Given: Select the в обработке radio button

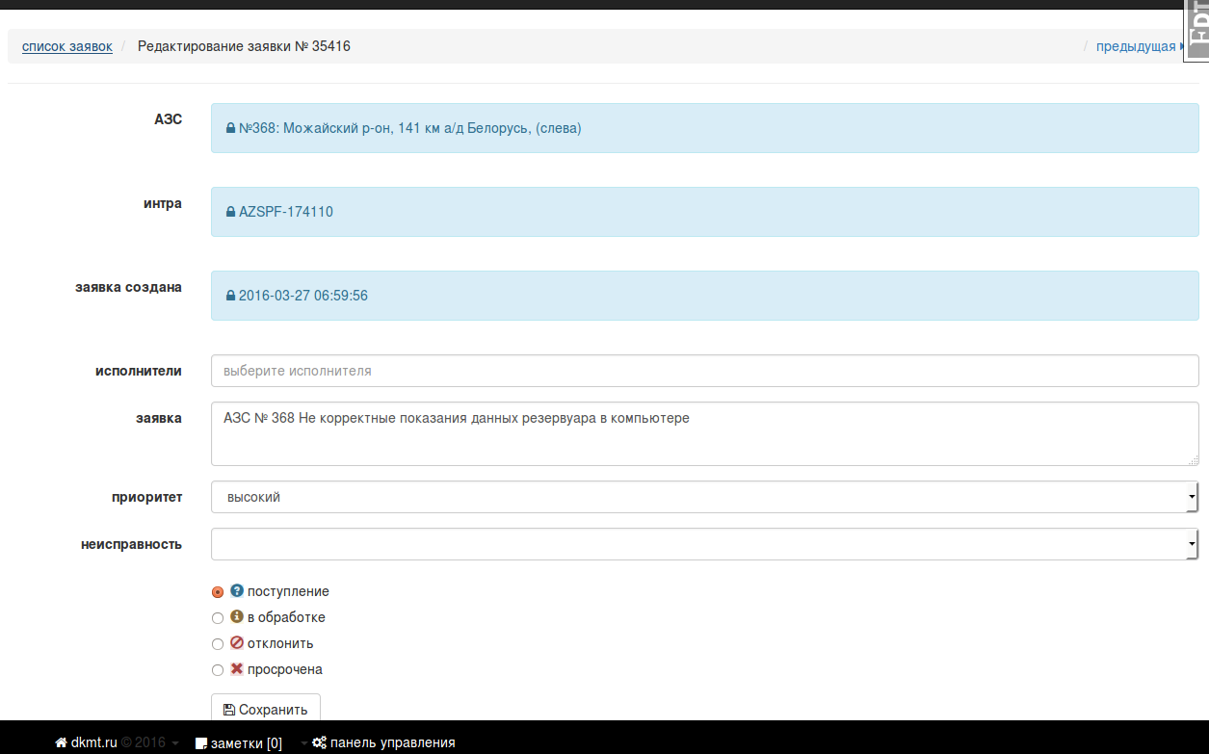Looking at the screenshot, I should [x=218, y=618].
